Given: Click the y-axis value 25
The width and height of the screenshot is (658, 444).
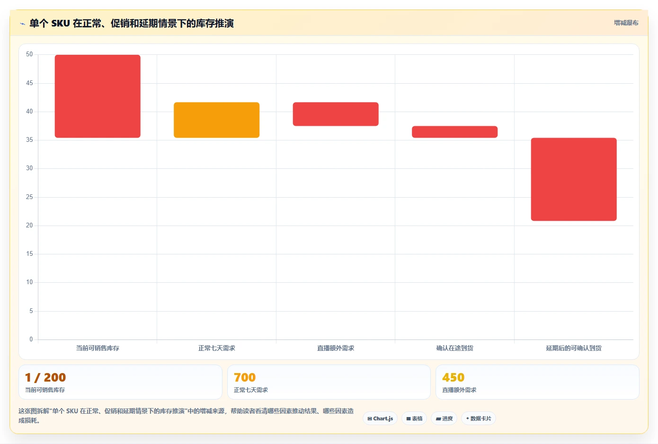Looking at the screenshot, I should click(x=29, y=197).
